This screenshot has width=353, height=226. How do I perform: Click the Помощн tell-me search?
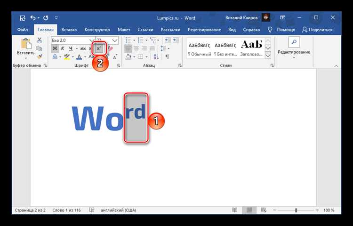click(x=281, y=30)
